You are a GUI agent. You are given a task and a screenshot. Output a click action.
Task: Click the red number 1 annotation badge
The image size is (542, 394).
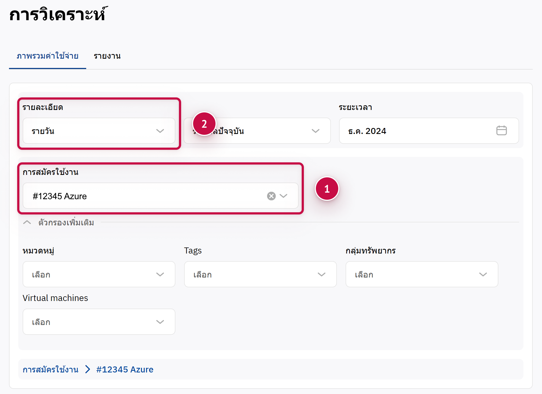coord(327,189)
